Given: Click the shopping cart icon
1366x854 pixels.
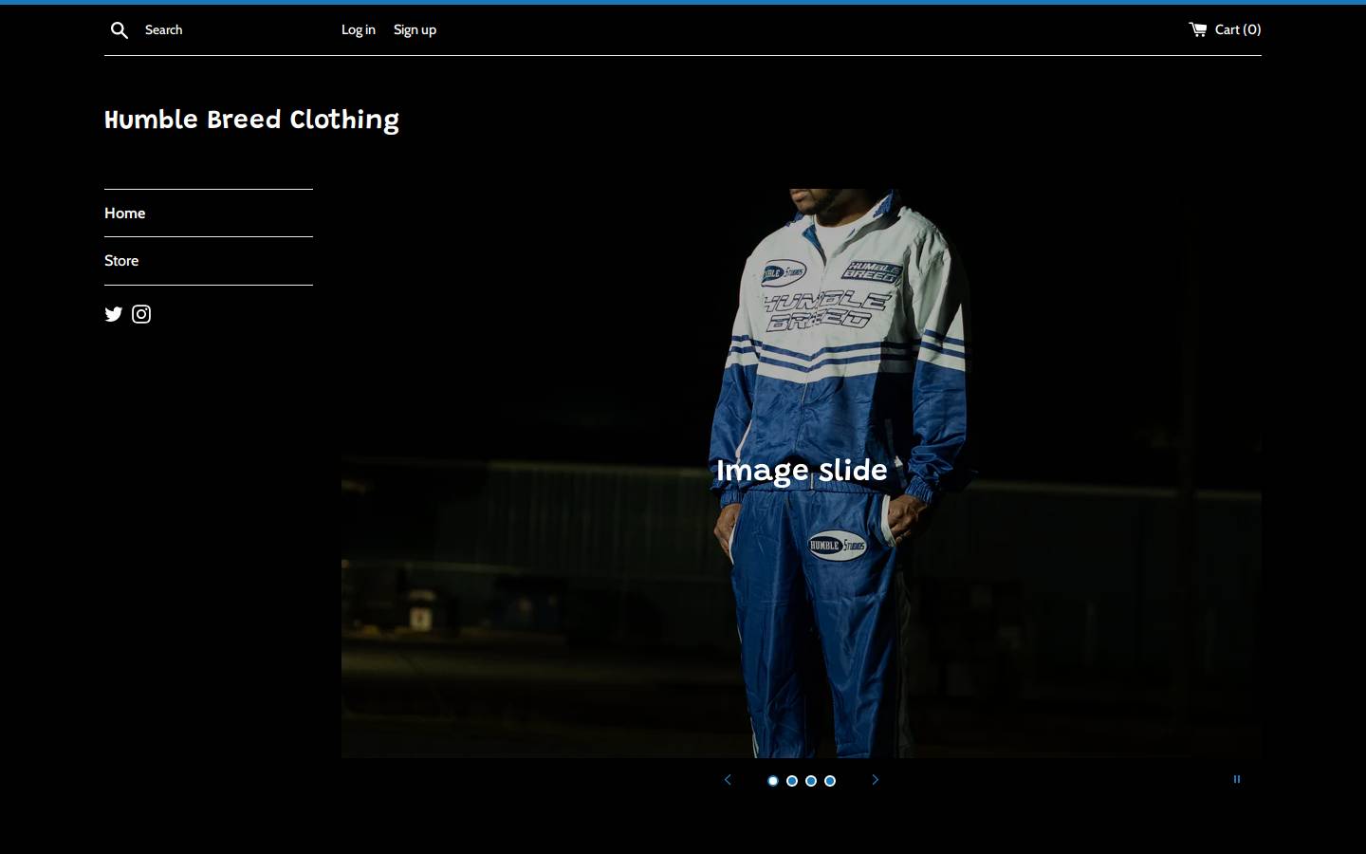Looking at the screenshot, I should 1198,29.
